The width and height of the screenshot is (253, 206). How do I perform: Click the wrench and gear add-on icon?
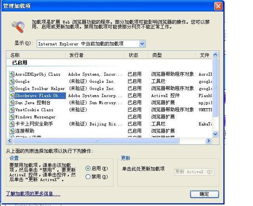(18, 27)
